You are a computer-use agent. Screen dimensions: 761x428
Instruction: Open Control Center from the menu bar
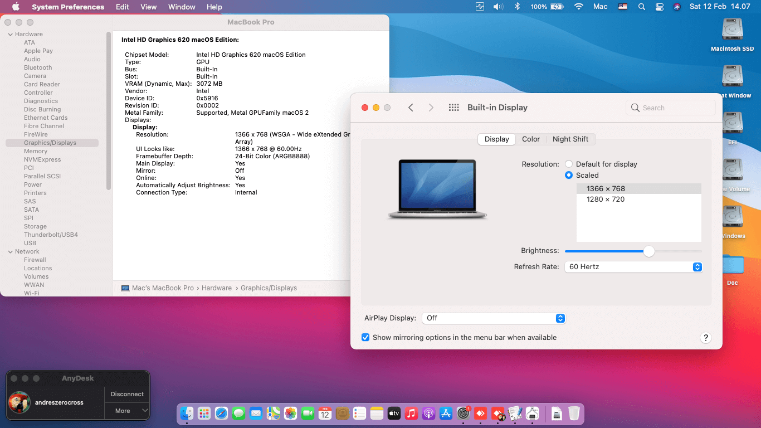660,7
